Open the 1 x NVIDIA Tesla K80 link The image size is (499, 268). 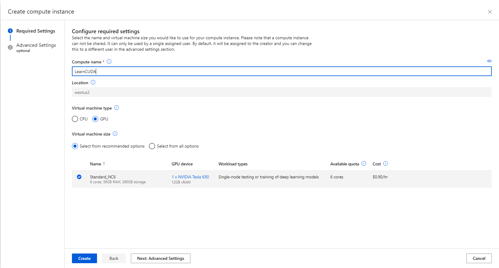pyautogui.click(x=190, y=177)
